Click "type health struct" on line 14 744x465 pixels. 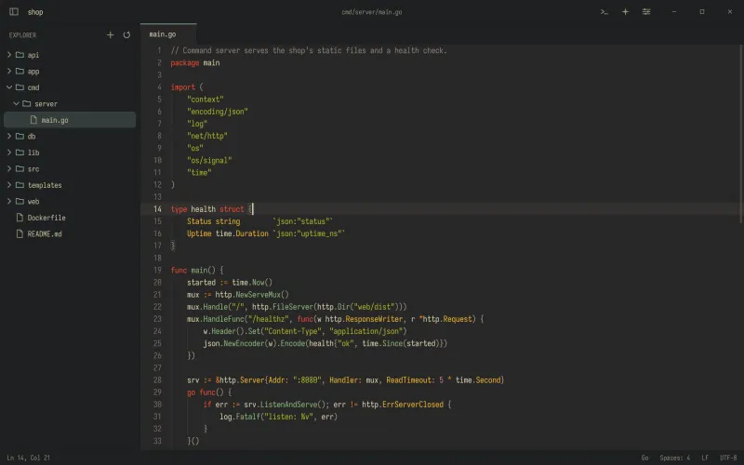tap(207, 209)
